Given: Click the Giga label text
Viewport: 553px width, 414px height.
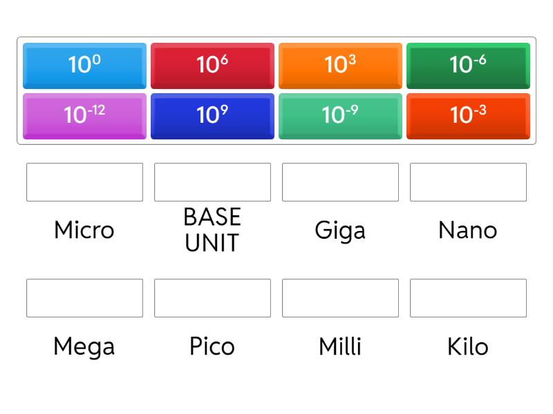Looking at the screenshot, I should point(340,230).
